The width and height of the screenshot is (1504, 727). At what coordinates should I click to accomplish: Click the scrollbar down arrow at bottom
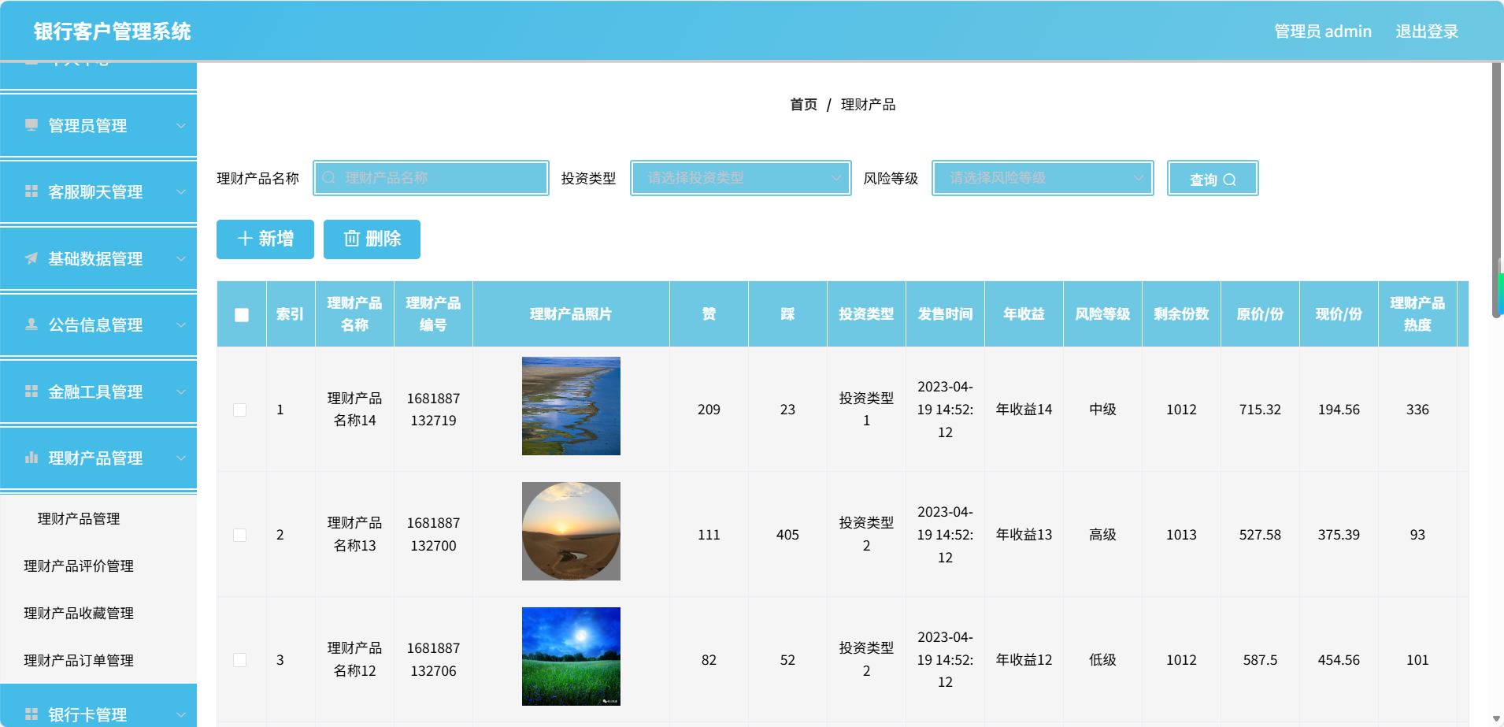pyautogui.click(x=1496, y=720)
